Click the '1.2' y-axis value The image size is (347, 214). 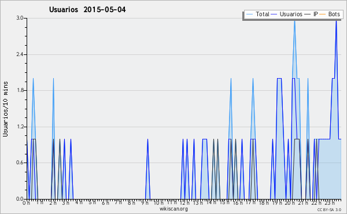click(x=20, y=127)
